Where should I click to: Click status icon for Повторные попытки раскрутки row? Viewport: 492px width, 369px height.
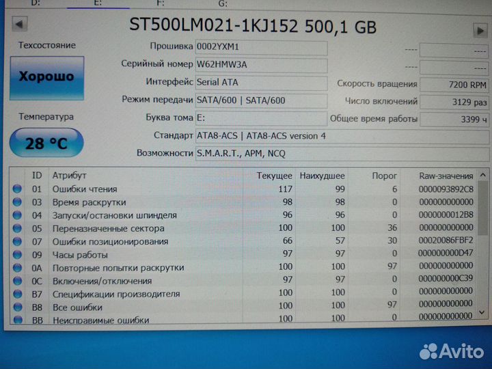[18, 268]
